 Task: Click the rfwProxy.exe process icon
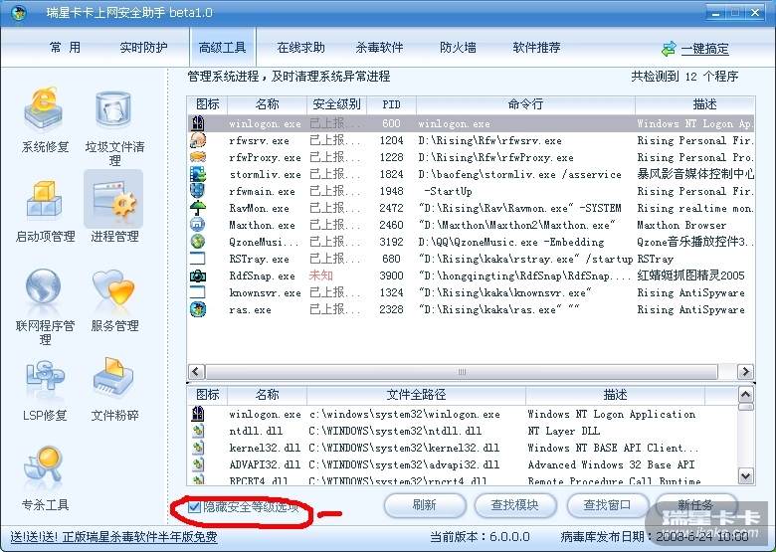pos(198,157)
